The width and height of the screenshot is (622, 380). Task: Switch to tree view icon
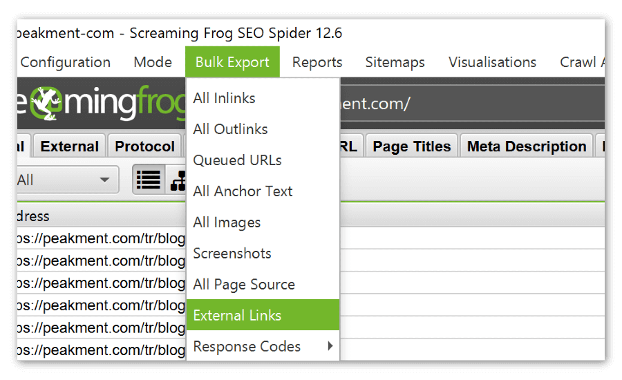(x=178, y=180)
